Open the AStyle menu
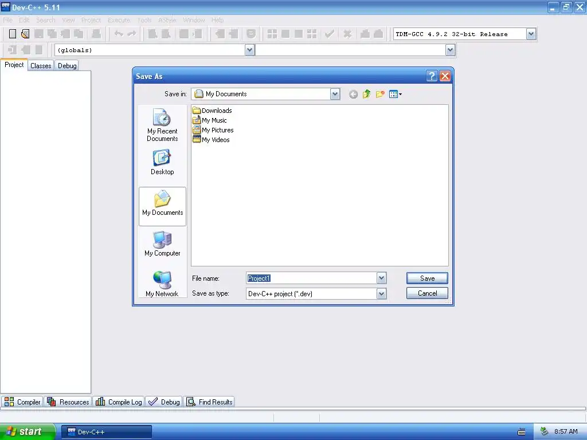 tap(167, 20)
